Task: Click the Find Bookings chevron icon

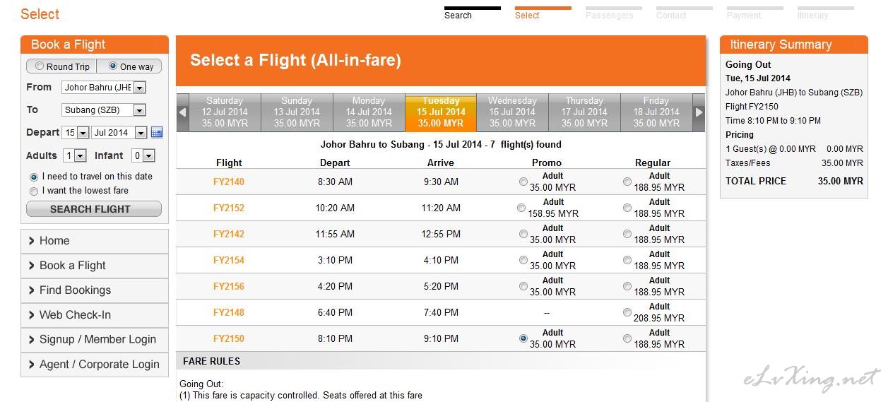Action: point(32,290)
